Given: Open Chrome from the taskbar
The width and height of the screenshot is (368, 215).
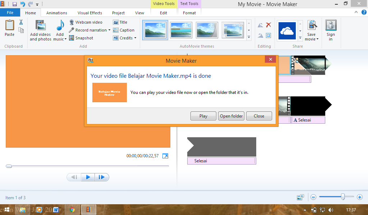Looking at the screenshot, I should click(x=72, y=210).
